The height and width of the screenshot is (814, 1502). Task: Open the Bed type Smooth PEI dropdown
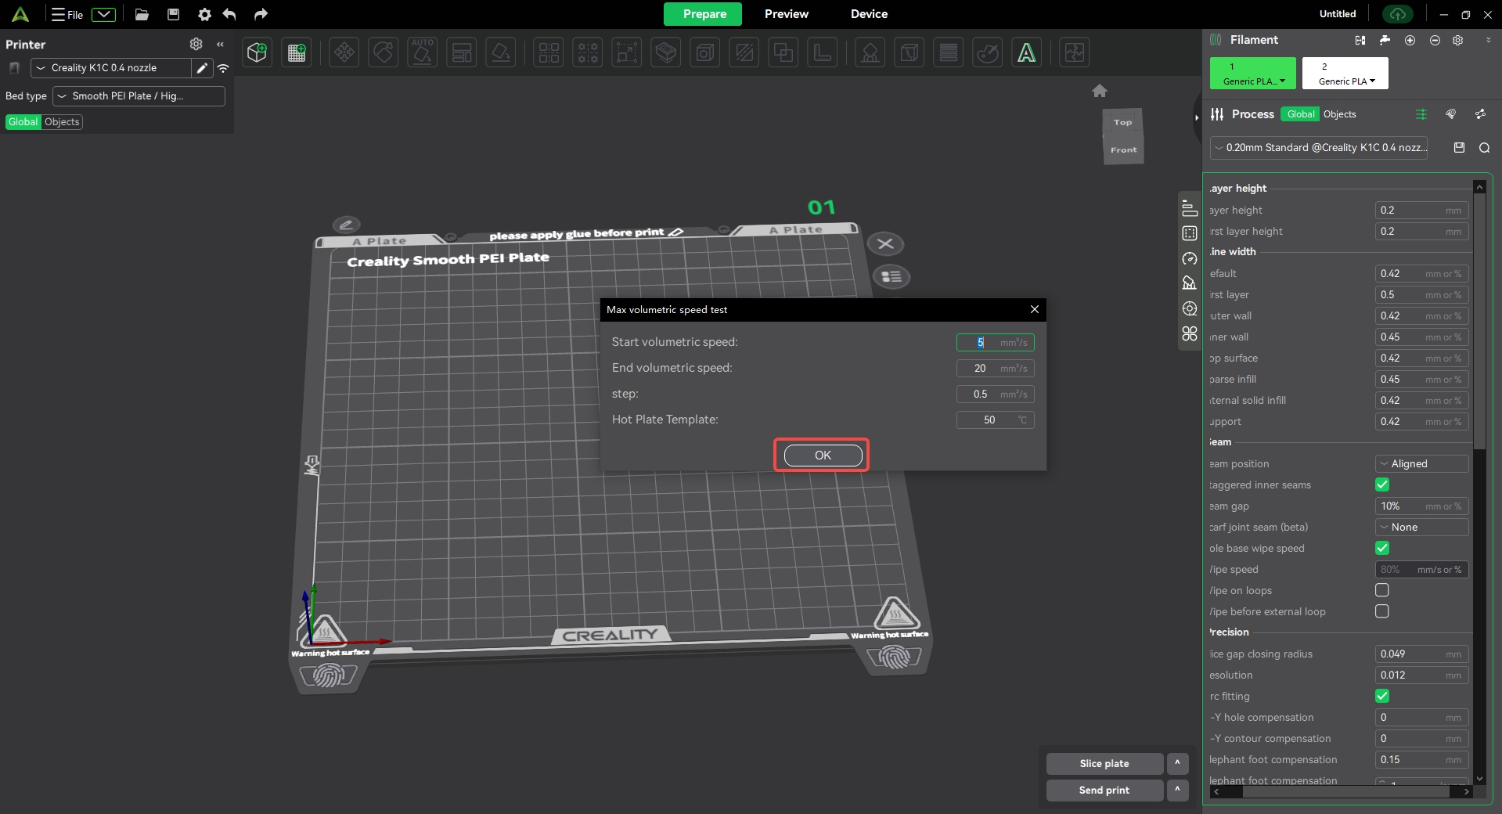pyautogui.click(x=139, y=96)
